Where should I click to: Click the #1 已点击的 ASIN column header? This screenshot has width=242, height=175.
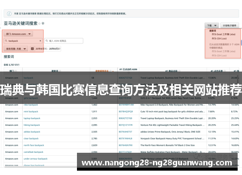128,70
